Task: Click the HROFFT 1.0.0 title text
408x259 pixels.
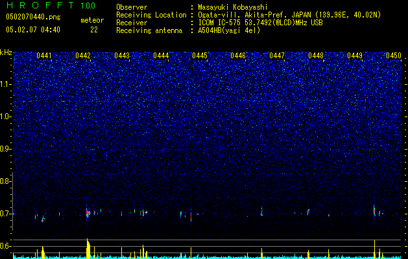Action: coord(51,5)
